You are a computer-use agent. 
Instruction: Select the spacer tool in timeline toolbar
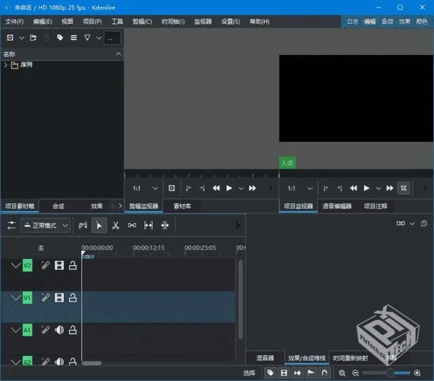(132, 225)
